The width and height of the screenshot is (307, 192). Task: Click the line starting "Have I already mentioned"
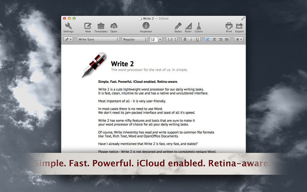tap(148, 144)
